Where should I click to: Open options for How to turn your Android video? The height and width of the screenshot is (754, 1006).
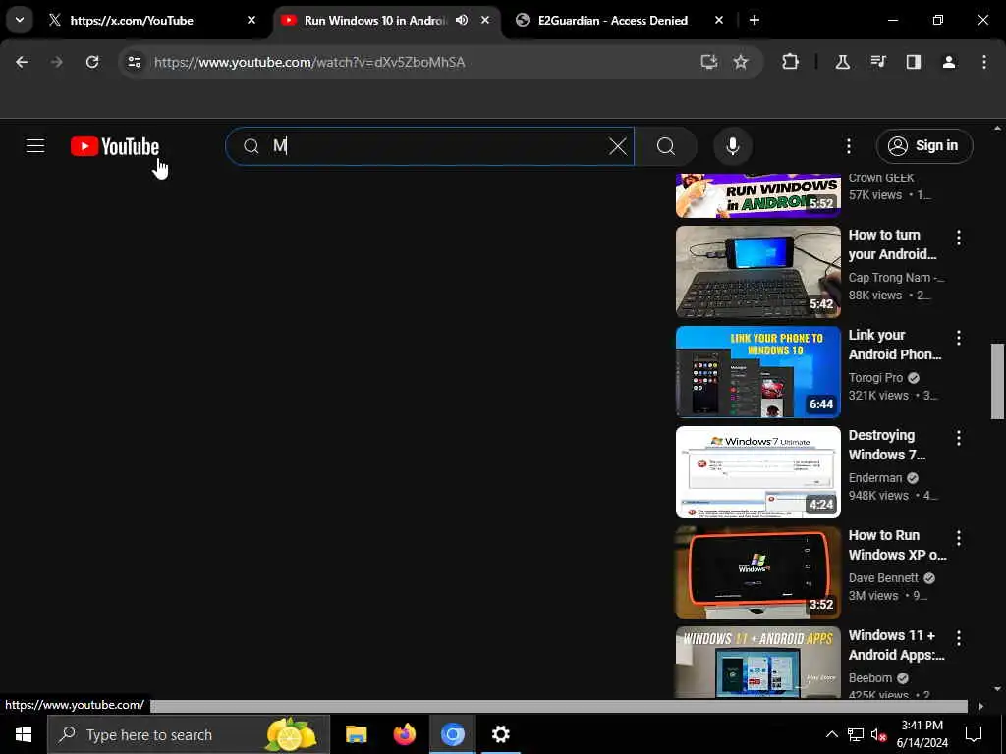click(959, 238)
